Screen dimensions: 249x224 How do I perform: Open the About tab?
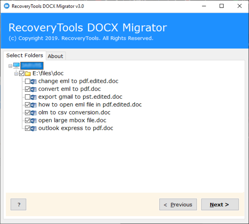(x=56, y=56)
